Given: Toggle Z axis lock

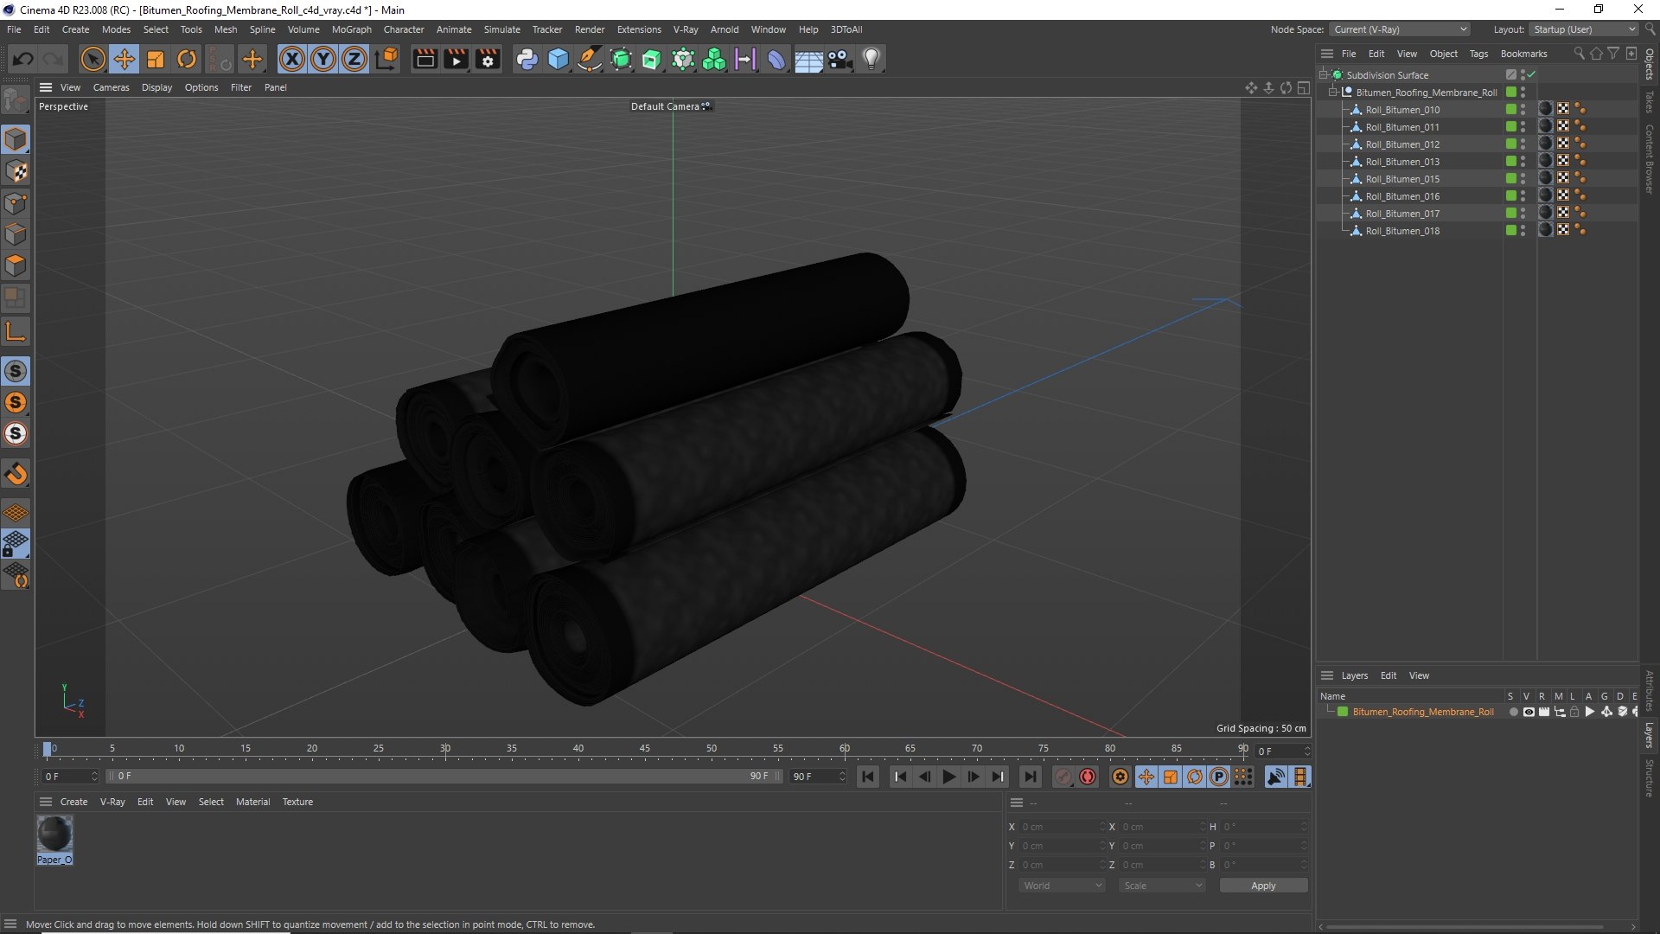Looking at the screenshot, I should [x=354, y=59].
